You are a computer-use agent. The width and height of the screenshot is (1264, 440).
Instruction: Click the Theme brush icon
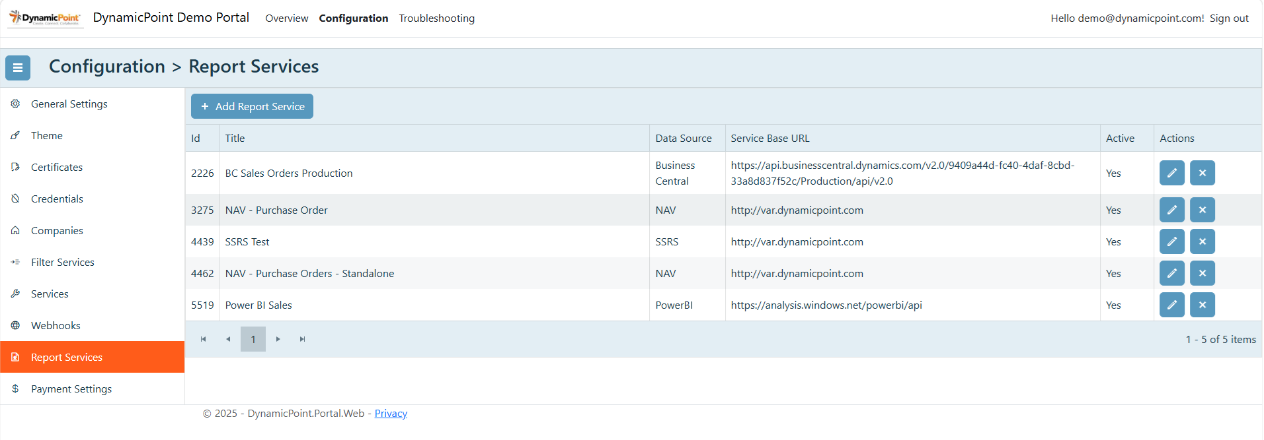(x=15, y=135)
